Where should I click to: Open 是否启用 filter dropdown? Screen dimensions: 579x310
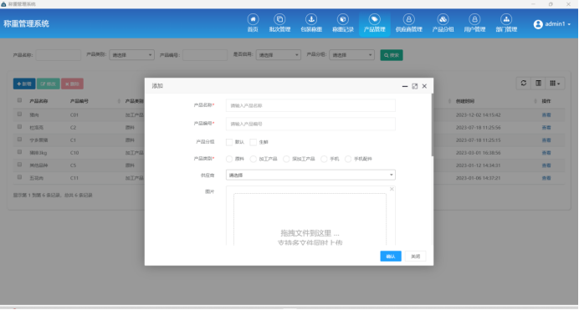(279, 55)
